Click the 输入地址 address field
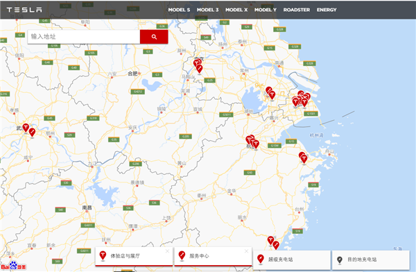Viewport: 416px width, 272px height. 84,37
